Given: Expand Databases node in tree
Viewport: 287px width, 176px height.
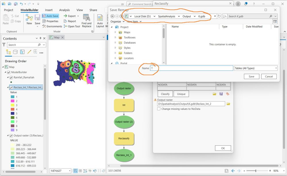Looking at the screenshot, I should (x=115, y=42).
